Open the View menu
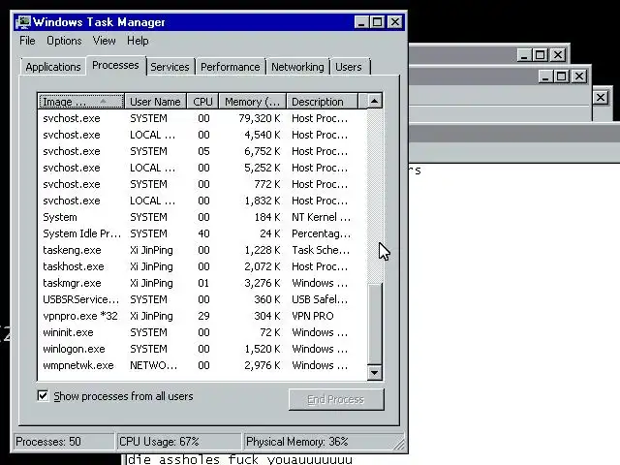This screenshot has width=620, height=465. click(x=104, y=41)
